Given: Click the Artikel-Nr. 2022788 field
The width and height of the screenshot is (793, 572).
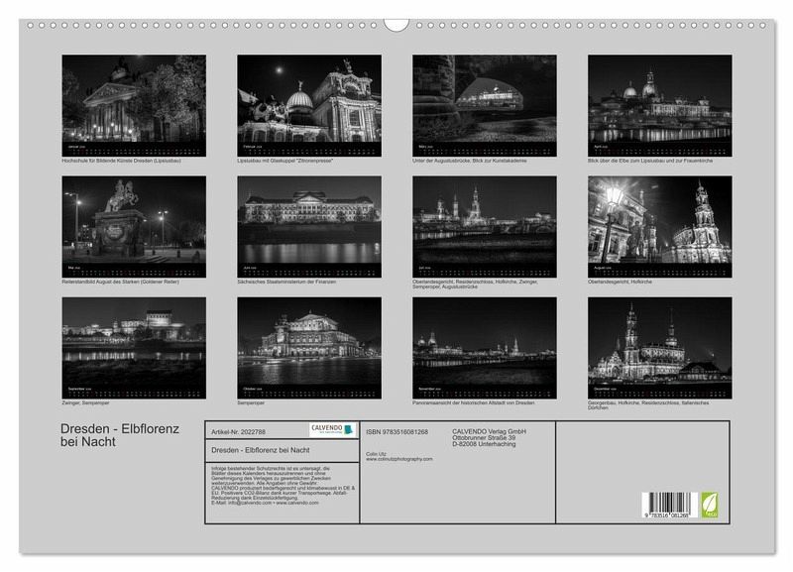Looking at the screenshot, I should click(239, 432).
